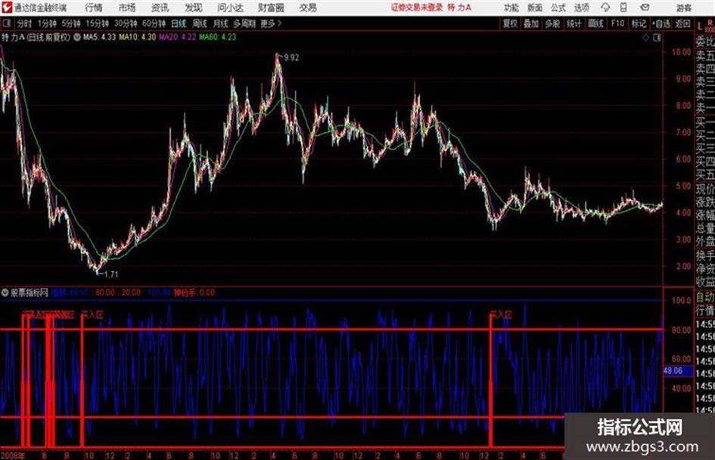This screenshot has width=715, height=460.
Task: Open the 交易 menu
Action: [308, 8]
